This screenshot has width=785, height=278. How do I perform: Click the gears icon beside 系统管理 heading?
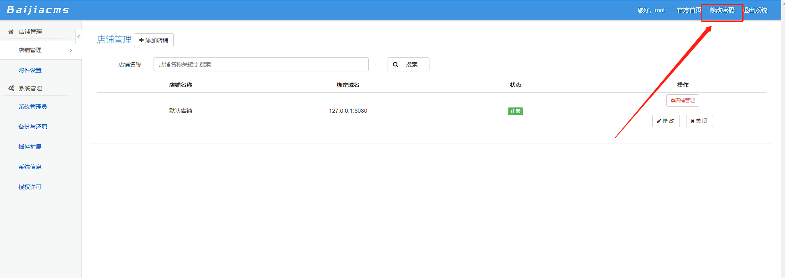point(11,88)
